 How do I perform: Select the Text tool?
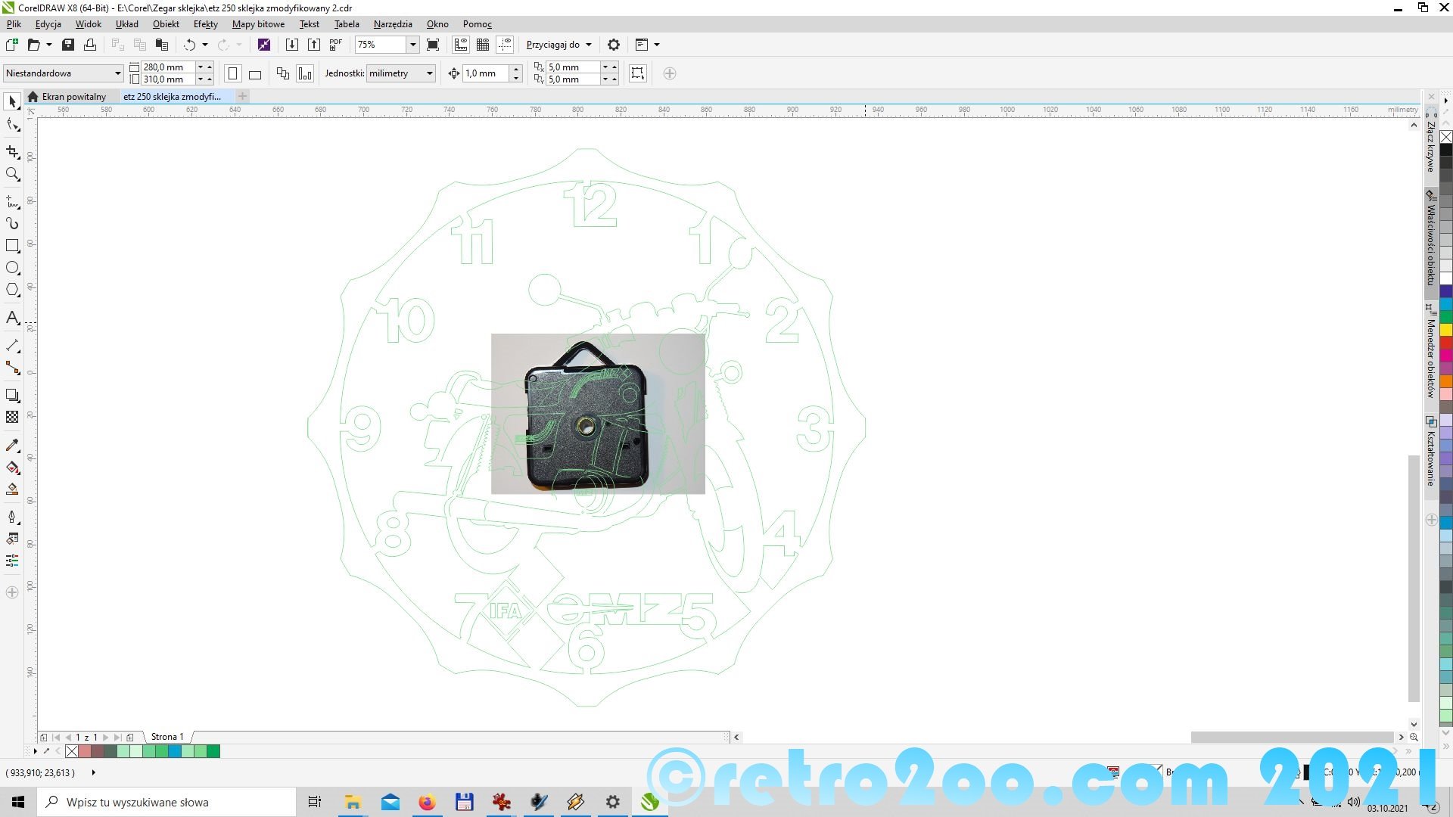[x=12, y=318]
